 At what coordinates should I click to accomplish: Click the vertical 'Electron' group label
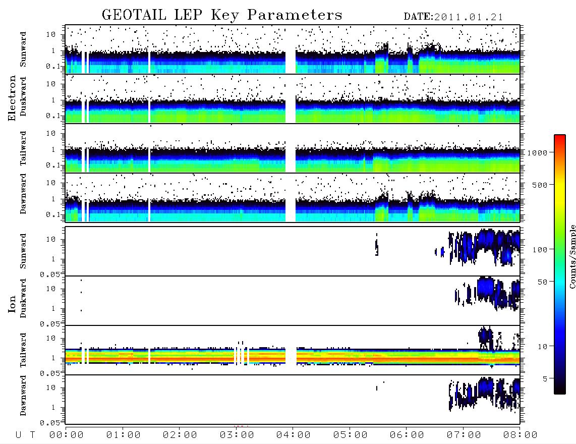click(12, 98)
